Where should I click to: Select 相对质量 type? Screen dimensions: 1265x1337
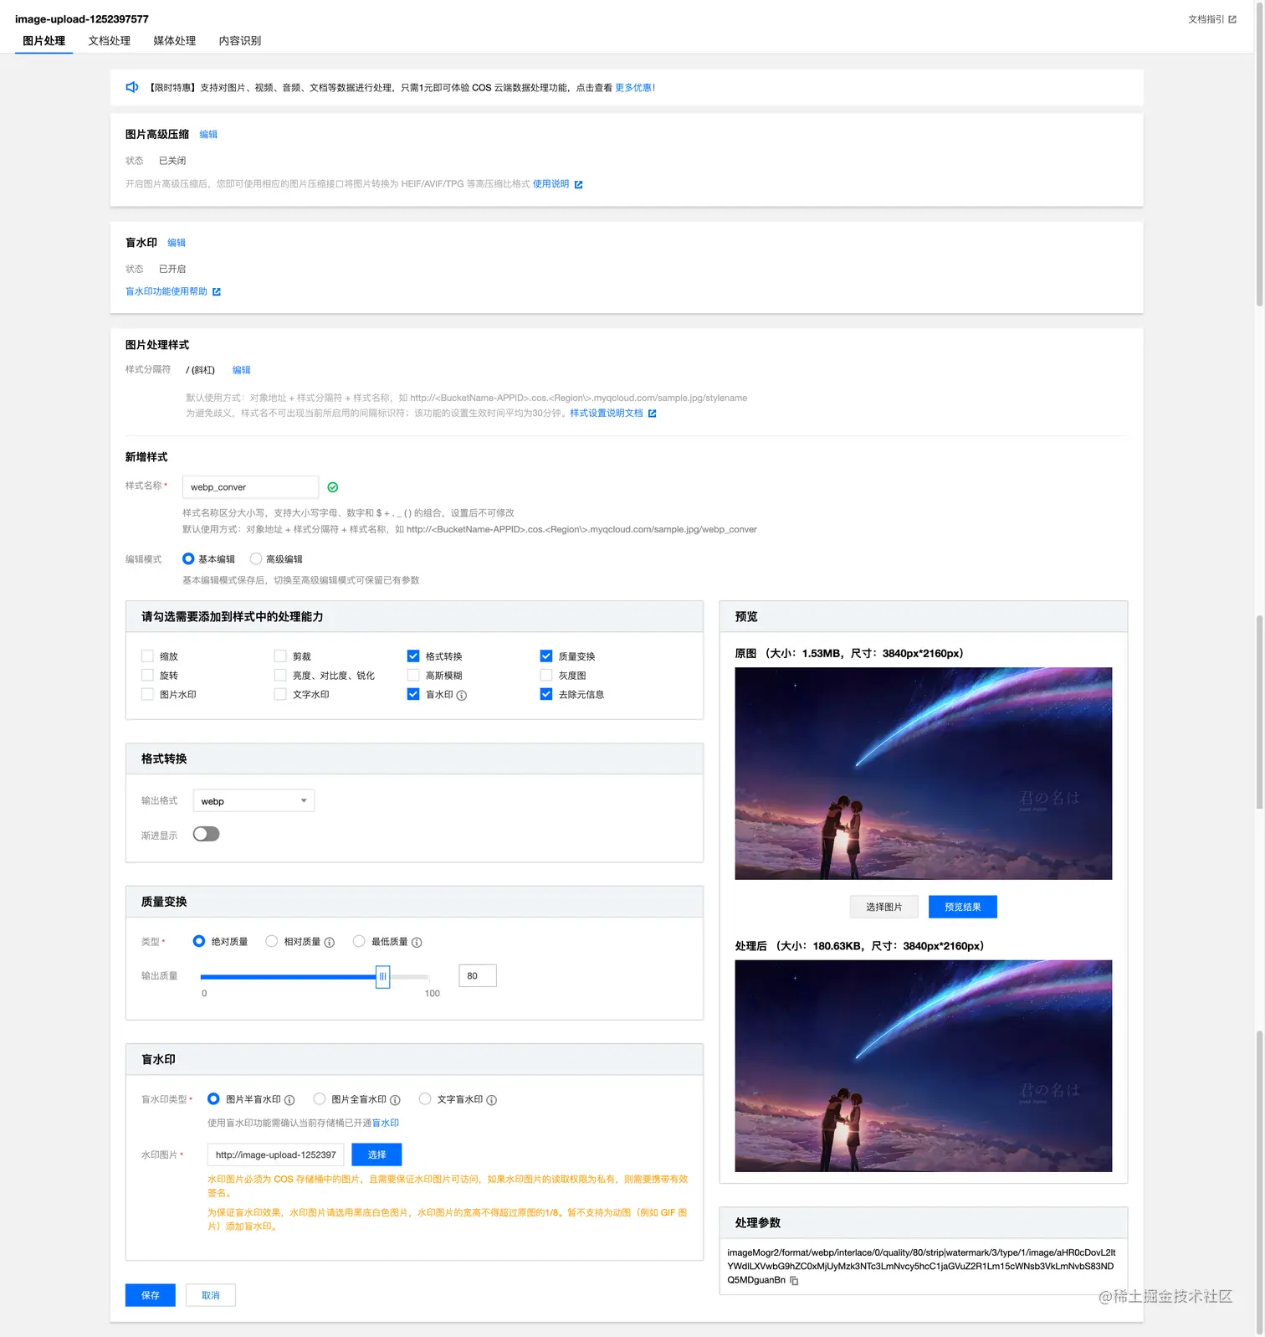pyautogui.click(x=272, y=941)
